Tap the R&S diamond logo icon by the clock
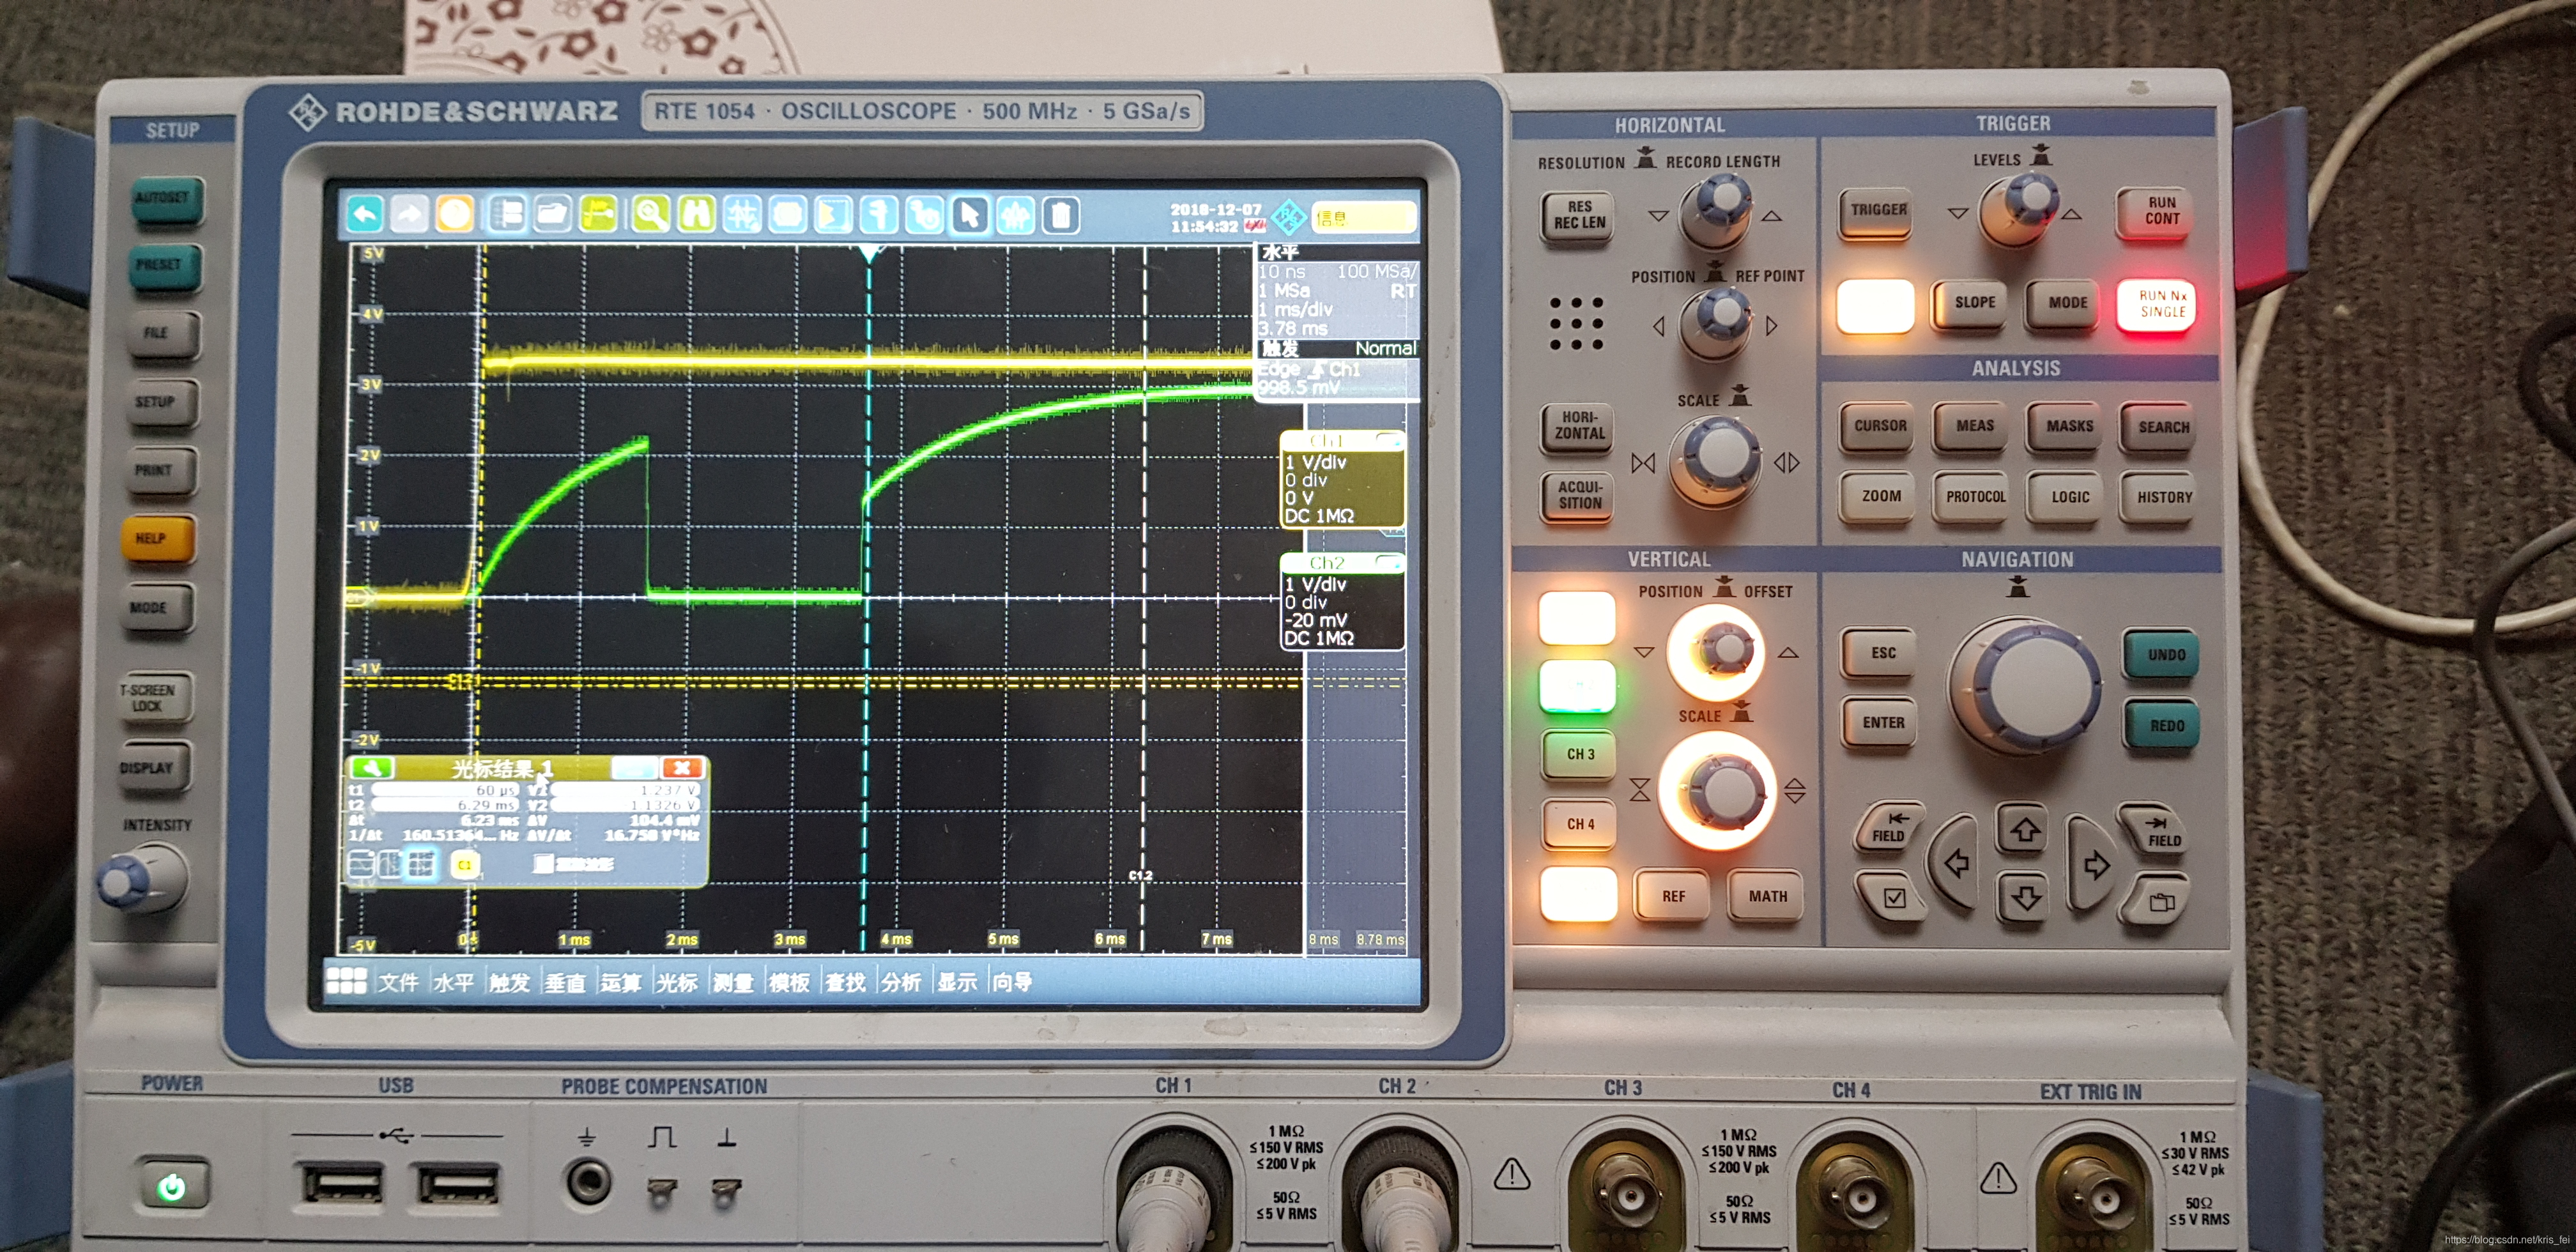Image resolution: width=2576 pixels, height=1252 pixels. tap(1288, 217)
